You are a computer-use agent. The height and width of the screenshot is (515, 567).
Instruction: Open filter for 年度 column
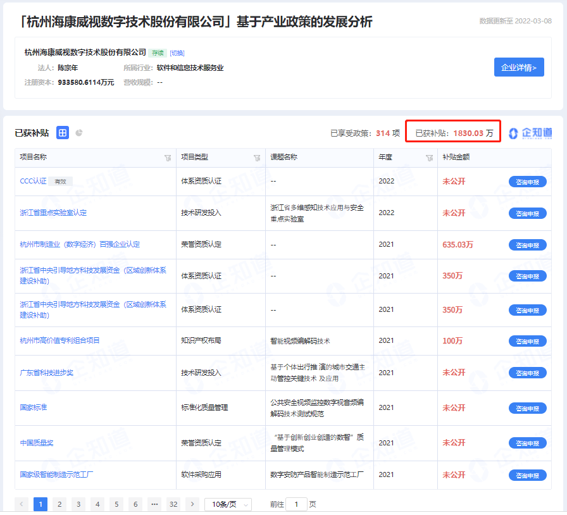[429, 158]
